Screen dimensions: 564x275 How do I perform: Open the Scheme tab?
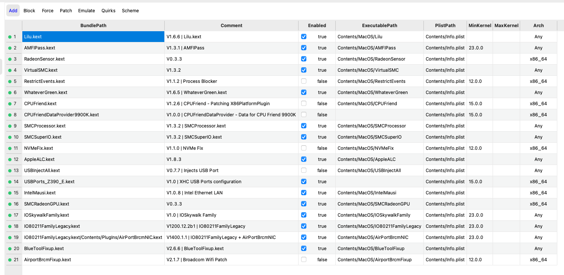130,11
